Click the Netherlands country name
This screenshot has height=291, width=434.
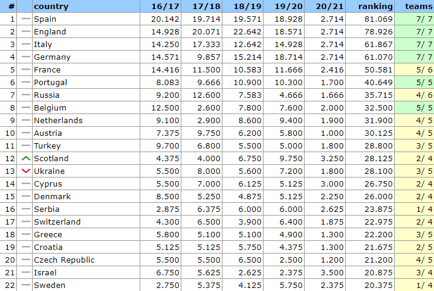pos(58,121)
